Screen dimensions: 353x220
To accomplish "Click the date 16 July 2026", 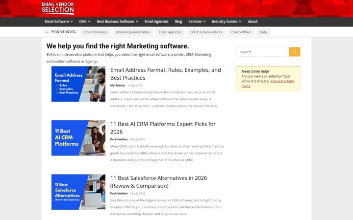I will pos(135,85).
